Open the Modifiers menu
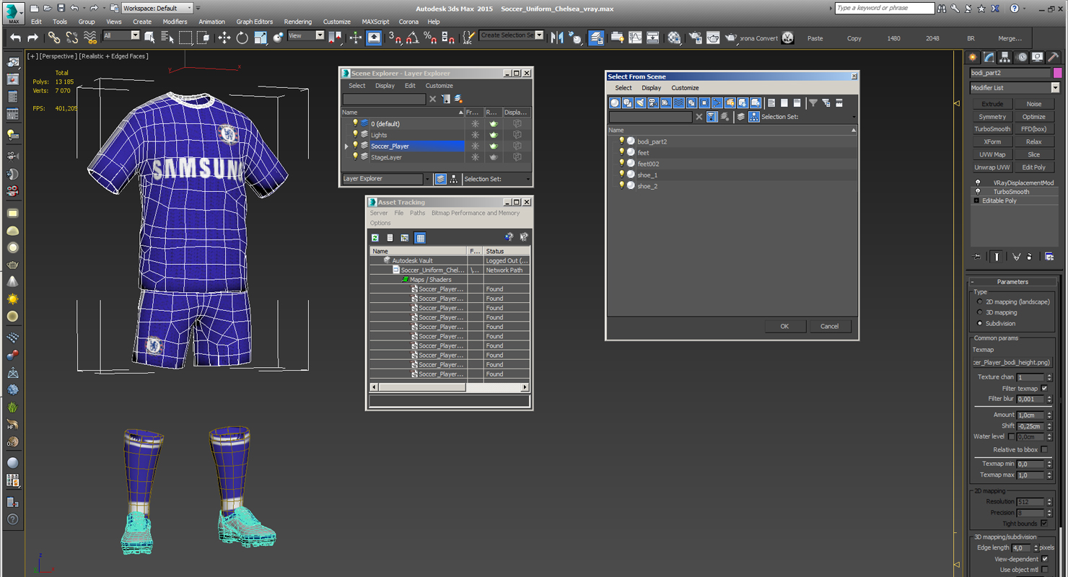This screenshot has width=1068, height=577. (x=175, y=22)
